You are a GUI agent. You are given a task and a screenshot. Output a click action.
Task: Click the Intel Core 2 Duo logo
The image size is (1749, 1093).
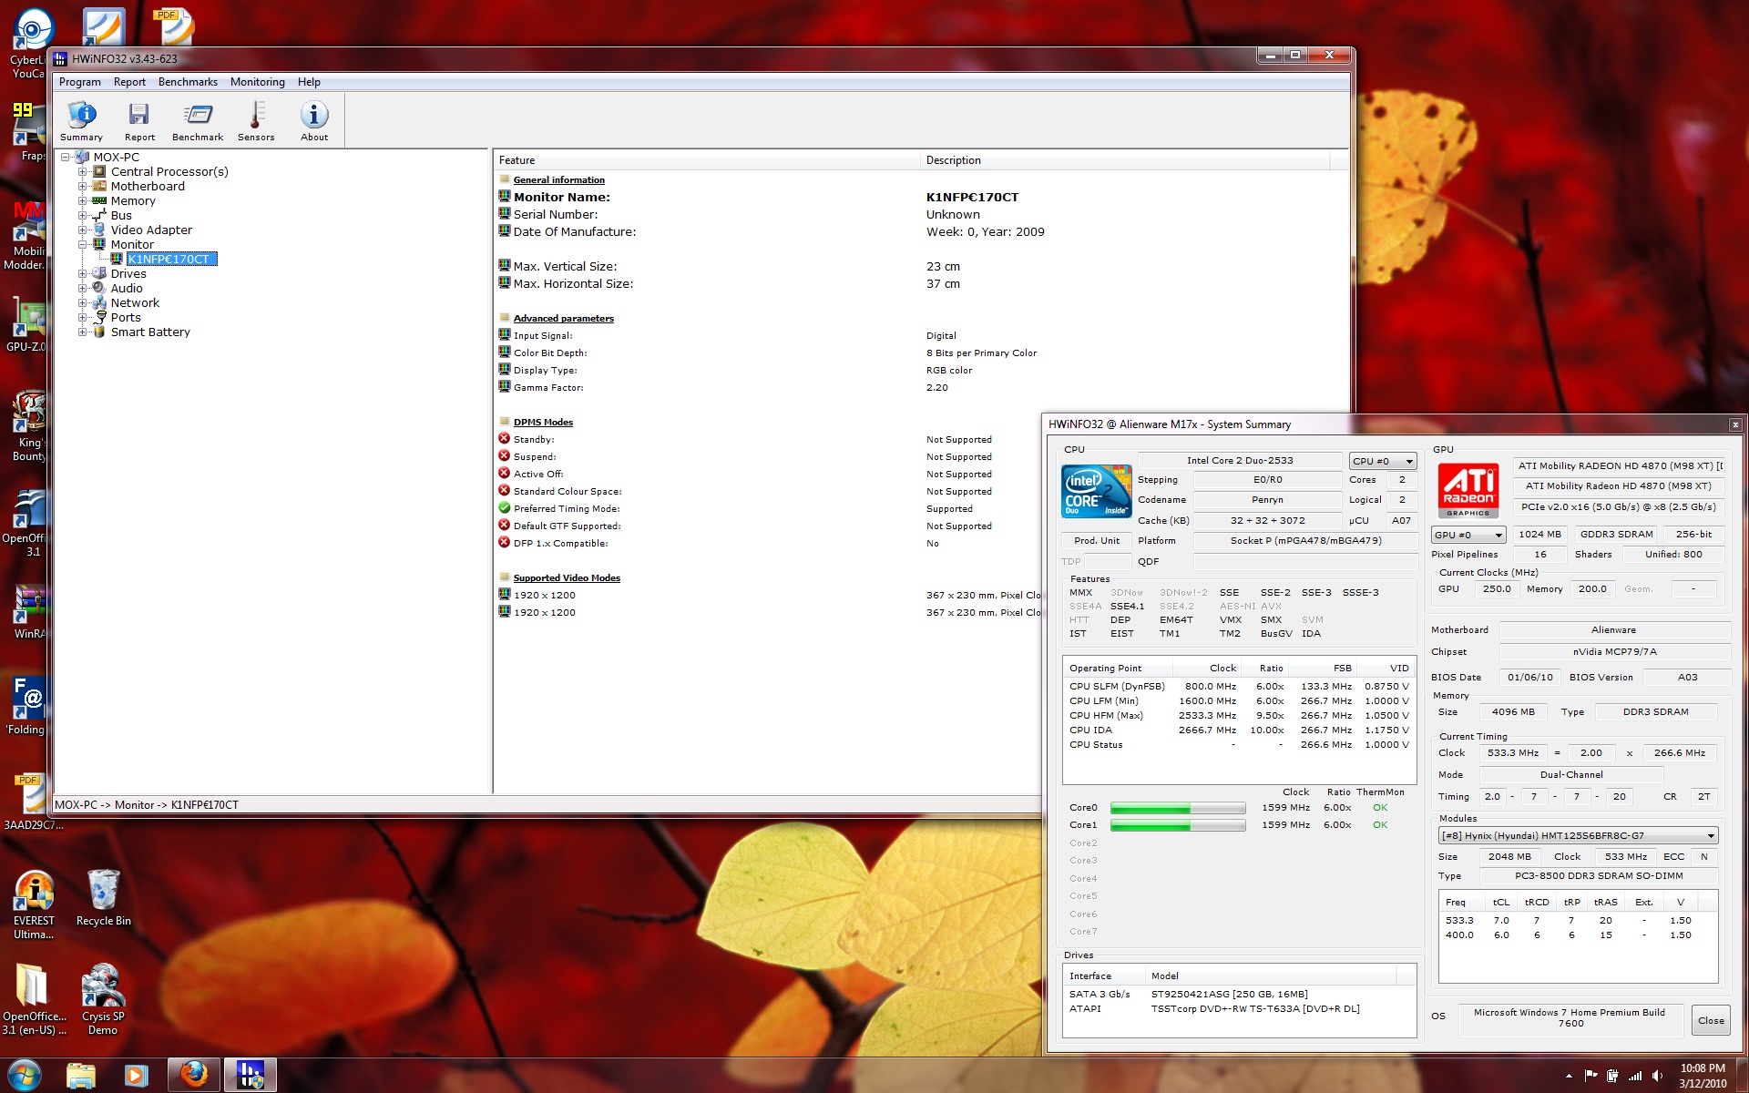pos(1097,491)
